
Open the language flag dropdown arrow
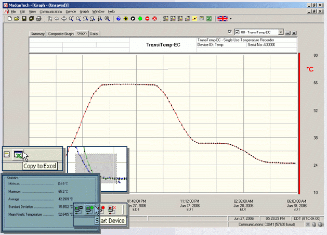231,19
